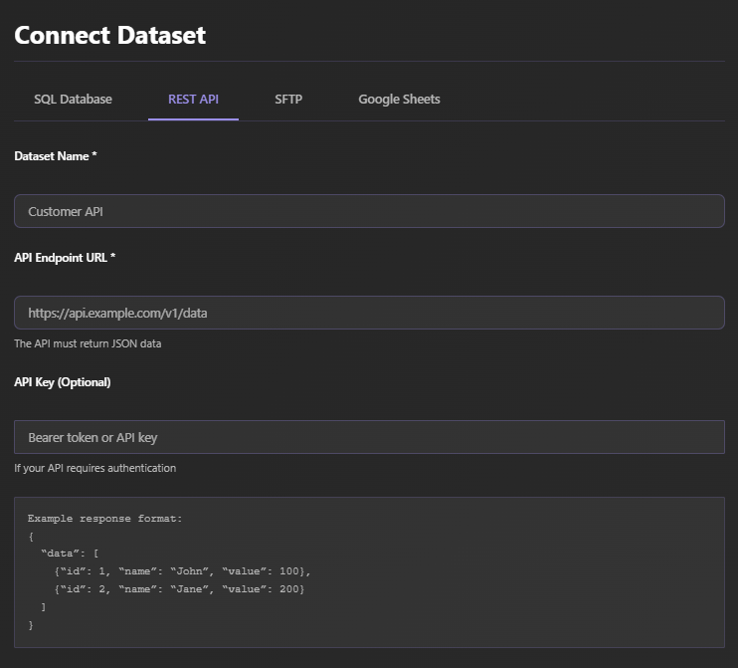Click the 'If your API requires authentication' hint
Screen dimensions: 738x668
[94, 468]
